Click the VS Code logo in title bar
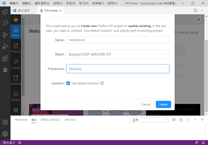208x145 pixels. coord(4,3)
